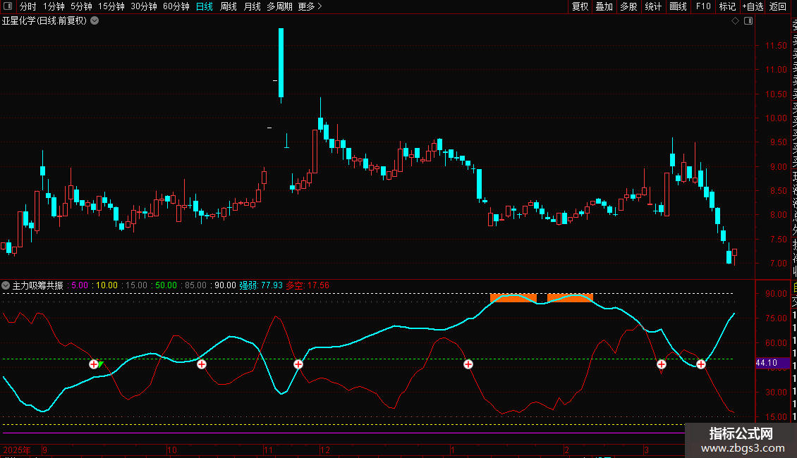Switch to 30分钟 period
This screenshot has width=797, height=458.
coord(144,6)
